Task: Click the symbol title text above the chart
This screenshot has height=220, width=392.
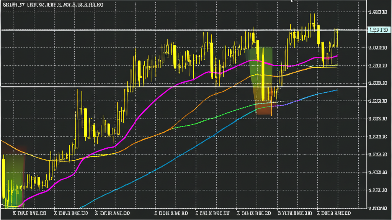Action: [53, 5]
